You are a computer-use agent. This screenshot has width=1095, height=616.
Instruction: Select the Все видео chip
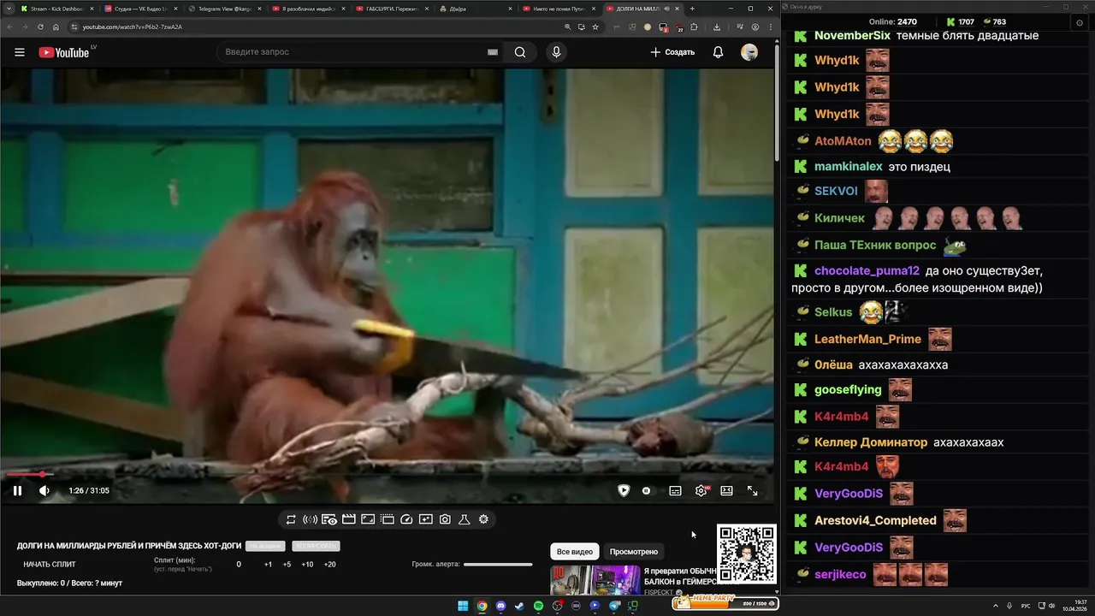(x=575, y=552)
